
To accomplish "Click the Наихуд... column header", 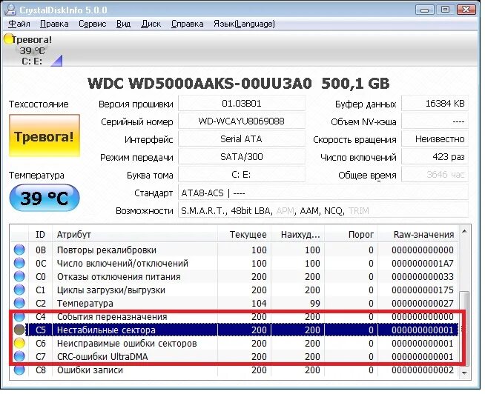I will pyautogui.click(x=297, y=235).
